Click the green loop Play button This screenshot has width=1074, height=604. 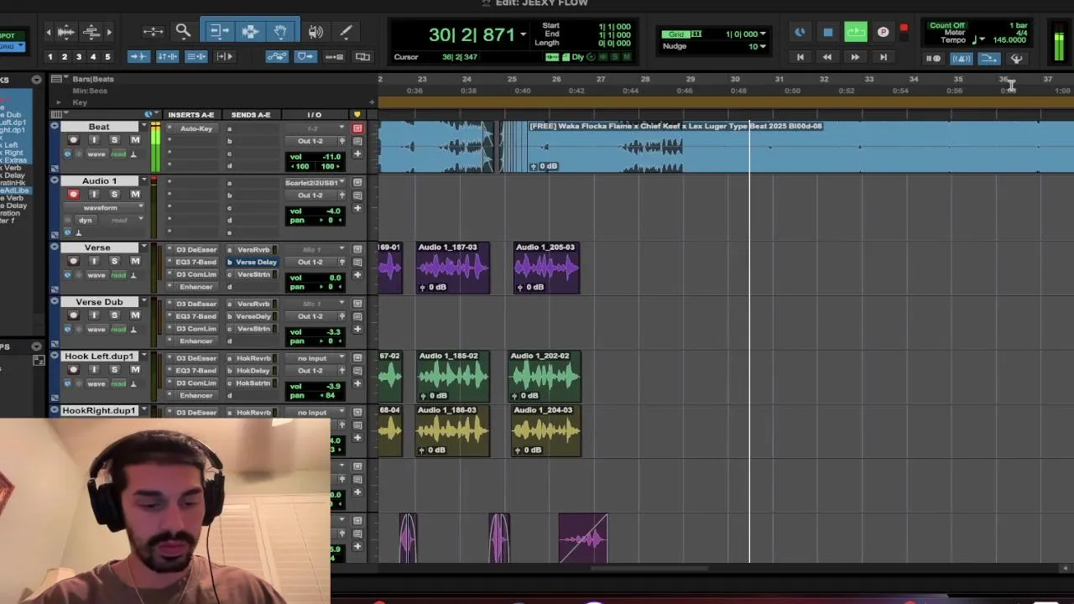point(855,33)
